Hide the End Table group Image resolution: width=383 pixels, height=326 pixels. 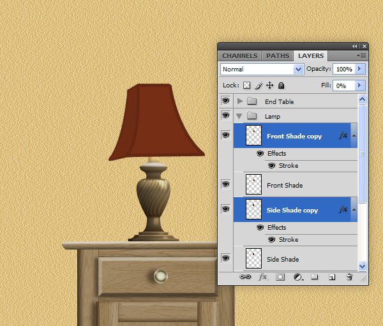tap(225, 101)
